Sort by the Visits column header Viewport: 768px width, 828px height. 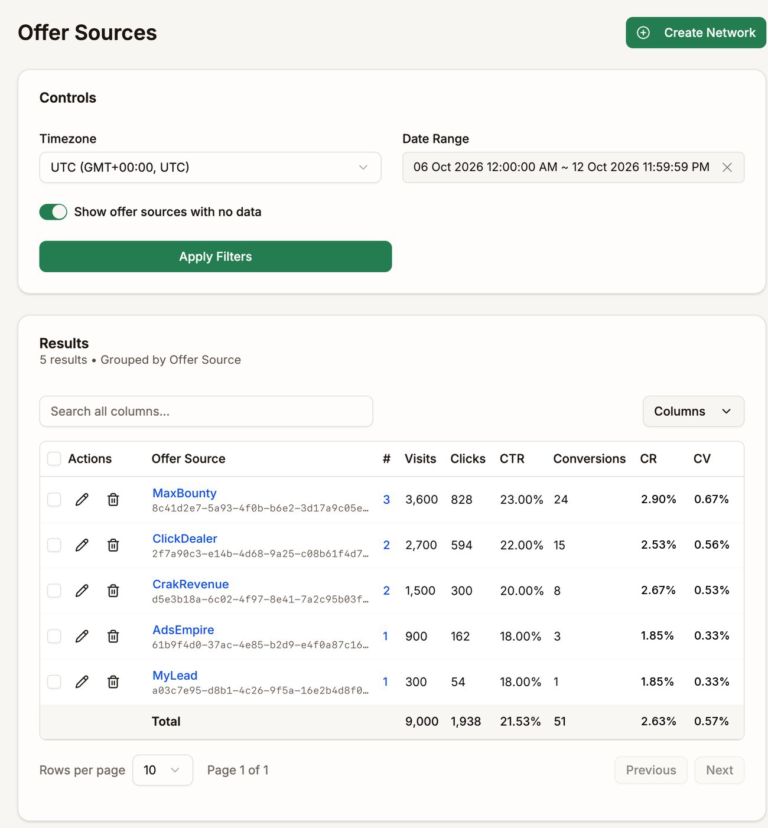click(x=421, y=459)
